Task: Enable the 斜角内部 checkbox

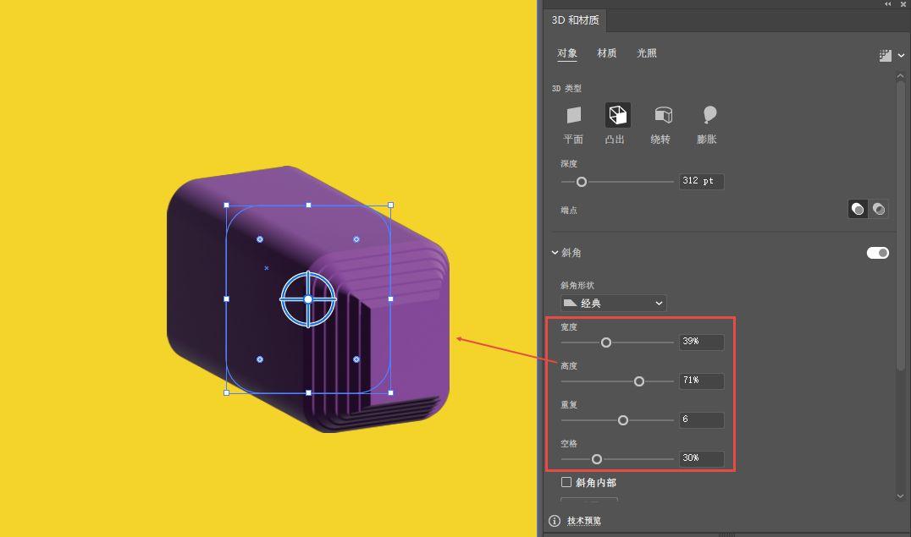Action: tap(566, 482)
